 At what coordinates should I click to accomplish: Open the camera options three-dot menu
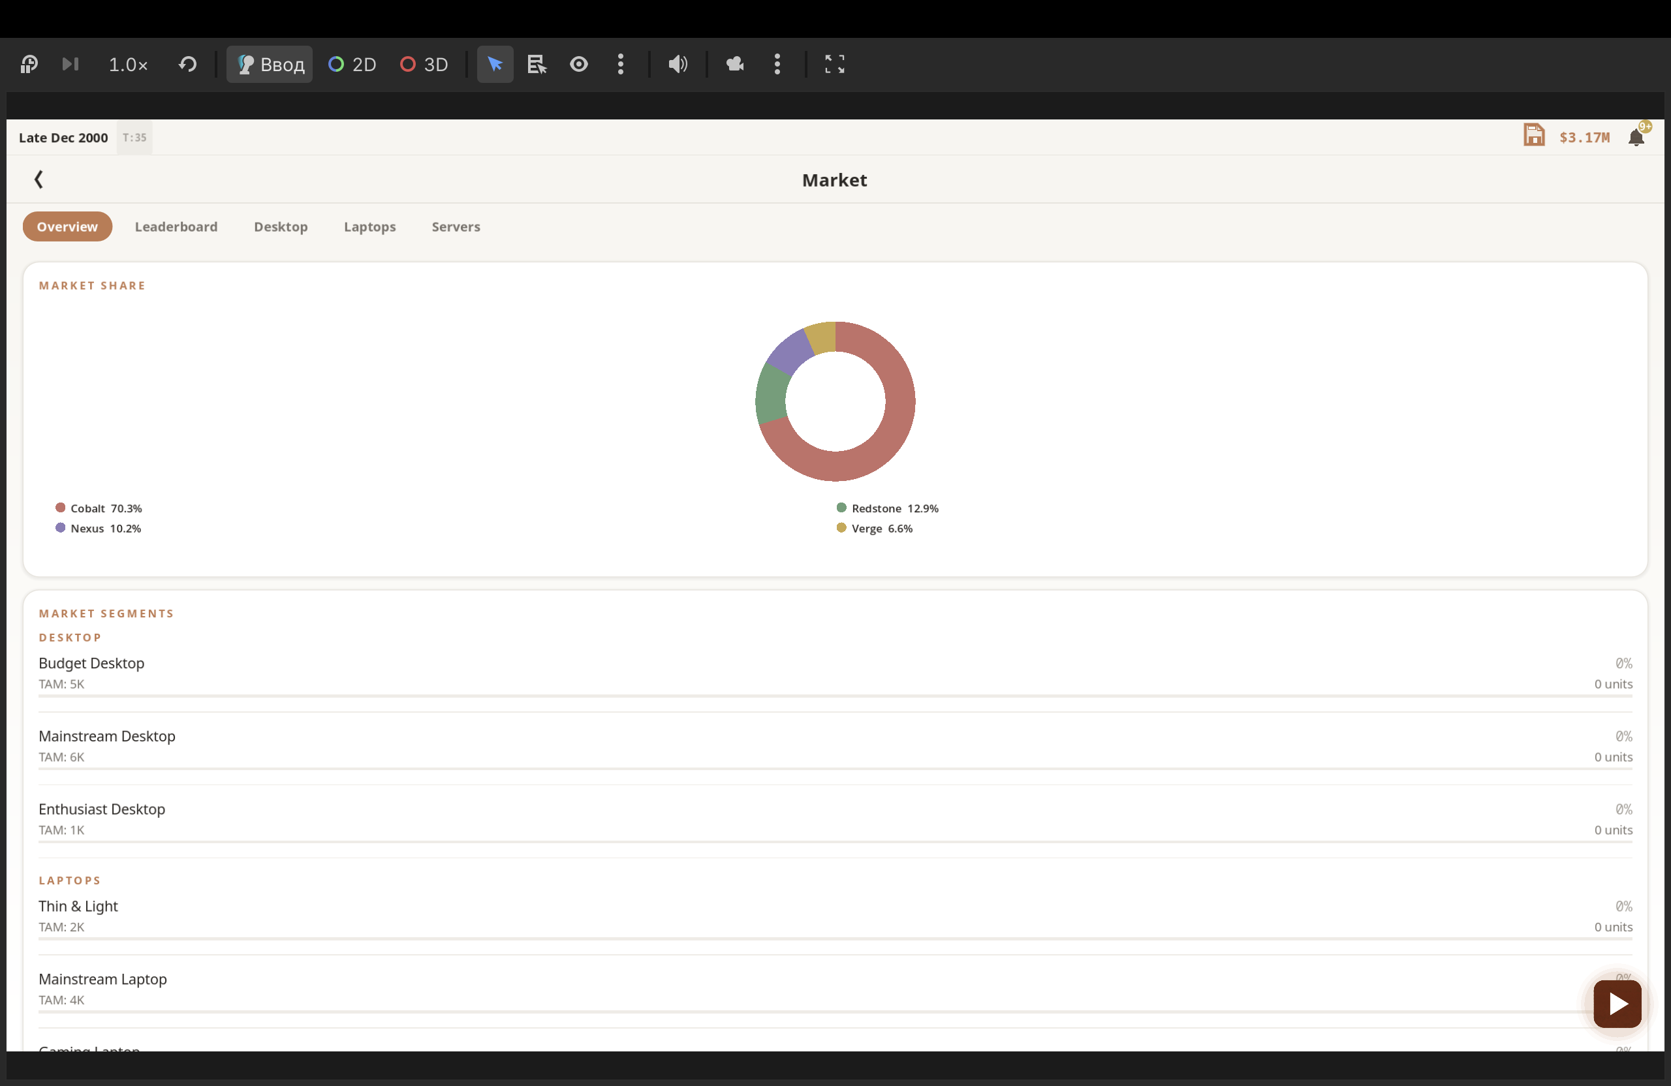click(x=777, y=65)
